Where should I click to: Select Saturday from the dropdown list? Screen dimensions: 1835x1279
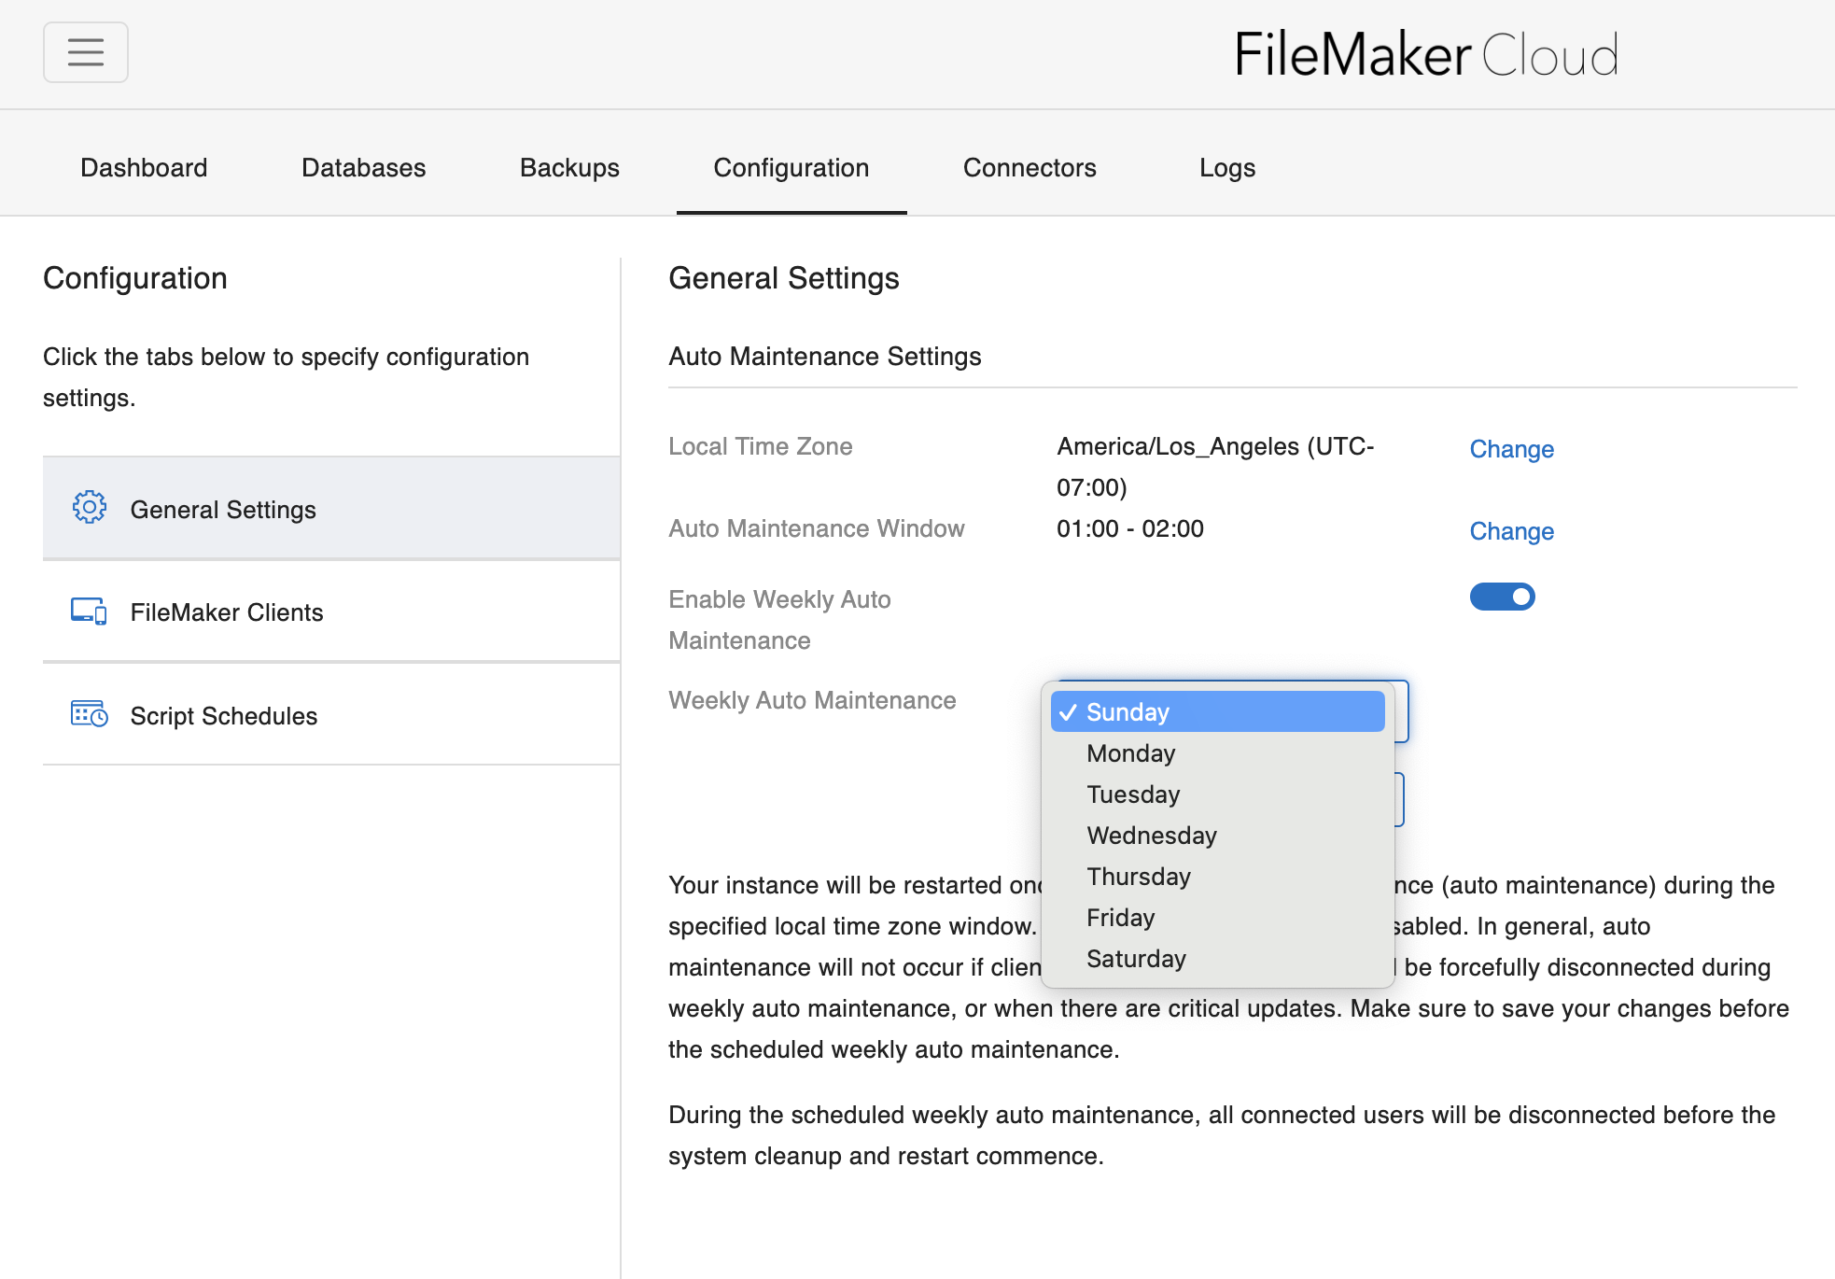pos(1136,959)
